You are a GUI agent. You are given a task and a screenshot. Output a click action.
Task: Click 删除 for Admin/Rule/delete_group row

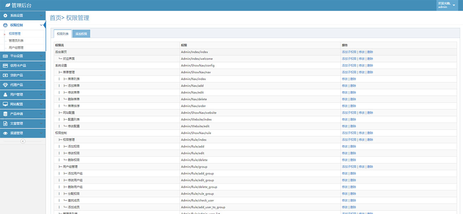click(353, 187)
